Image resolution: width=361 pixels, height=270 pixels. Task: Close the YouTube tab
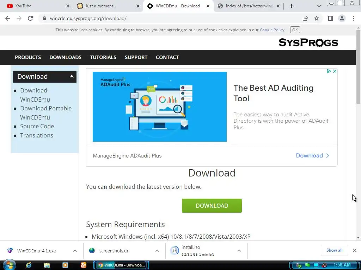(68, 6)
